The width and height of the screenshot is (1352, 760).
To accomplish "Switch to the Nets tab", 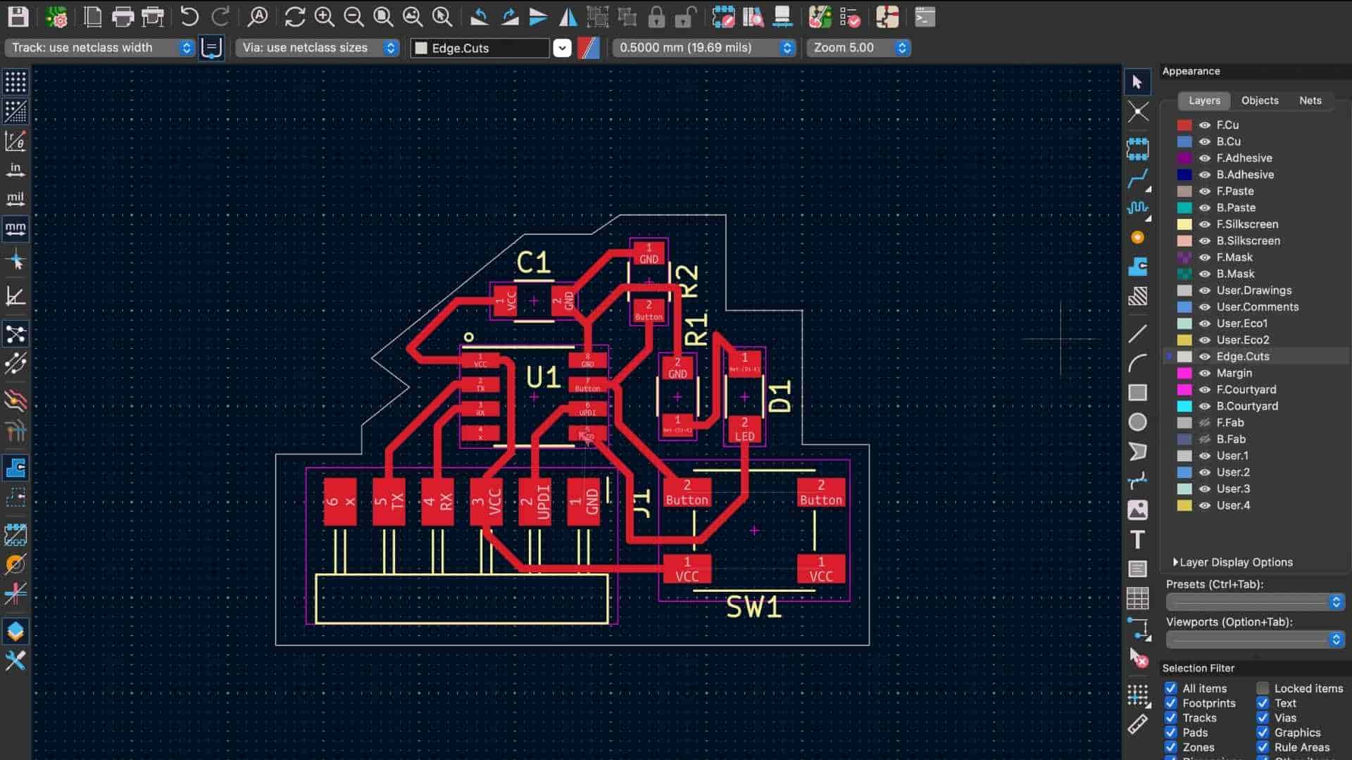I will pos(1310,101).
